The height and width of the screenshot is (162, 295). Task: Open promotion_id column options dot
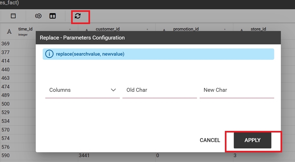pos(225,29)
